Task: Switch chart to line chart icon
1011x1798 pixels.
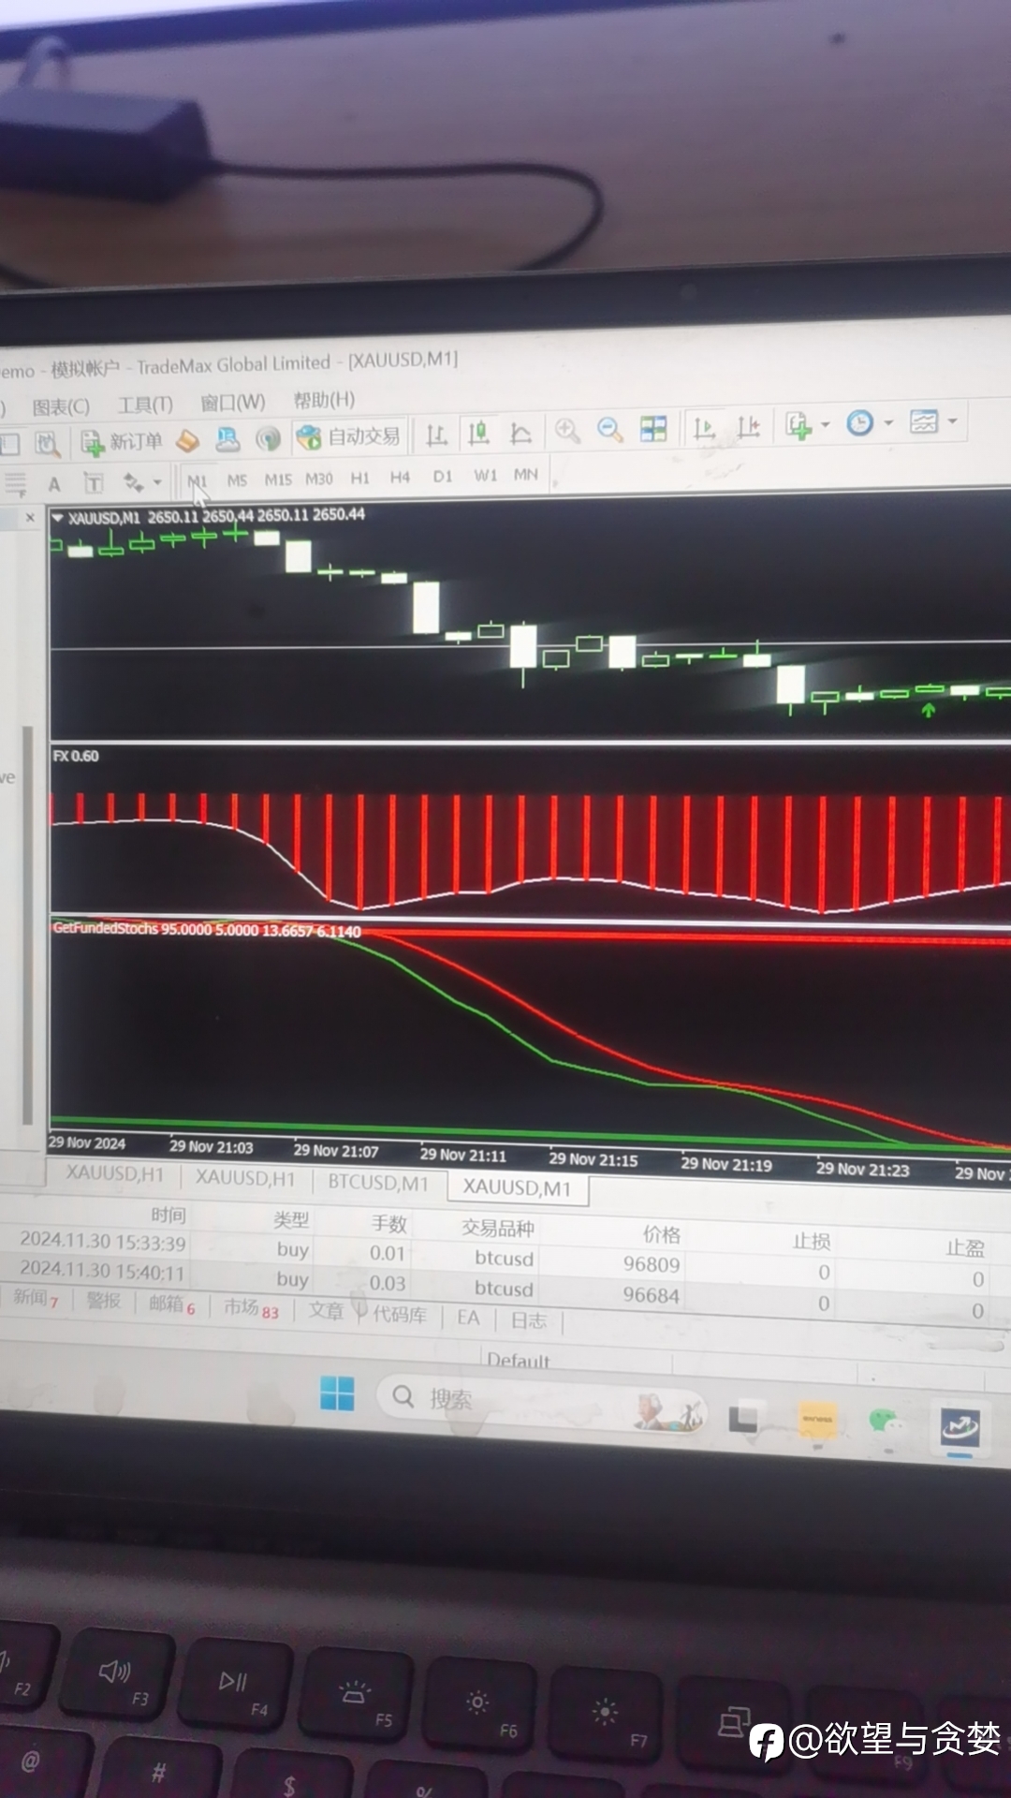Action: click(520, 432)
